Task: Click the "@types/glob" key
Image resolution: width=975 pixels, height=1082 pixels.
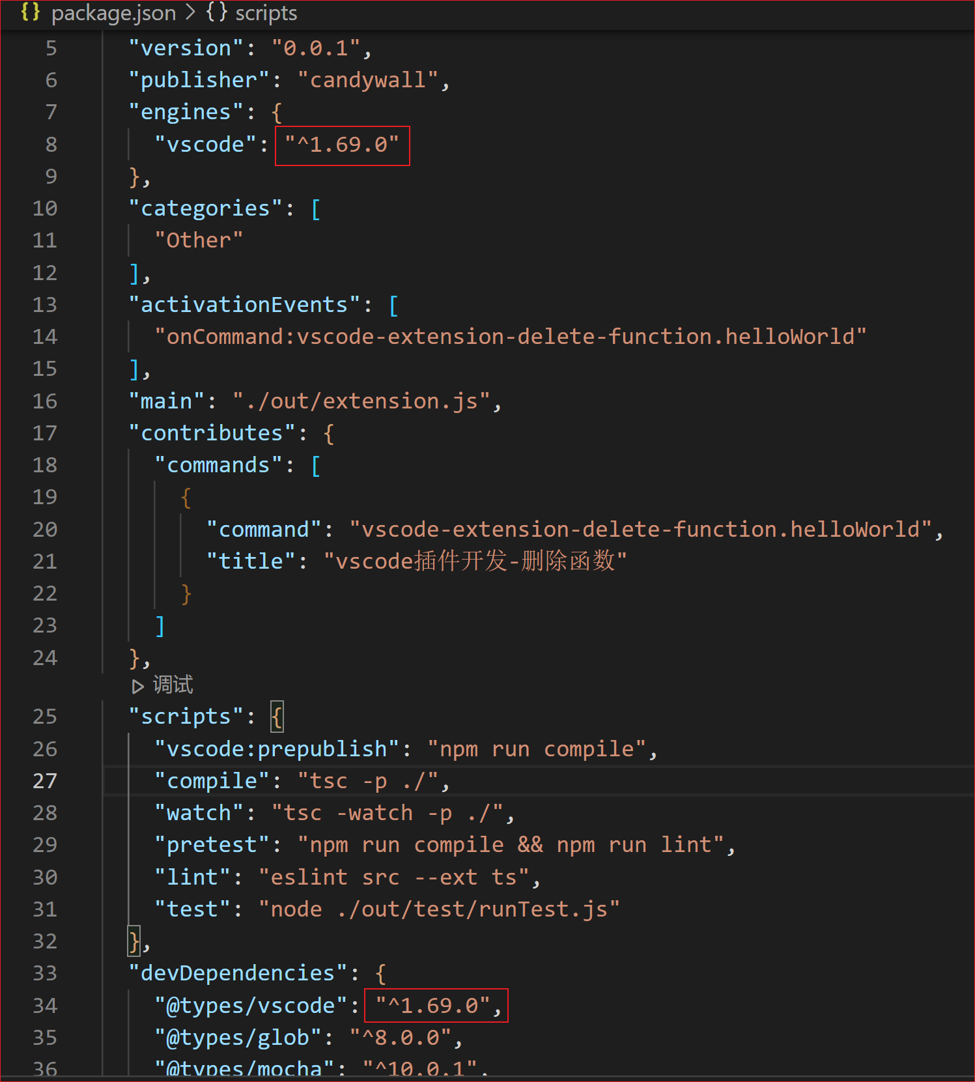Action: click(238, 1038)
